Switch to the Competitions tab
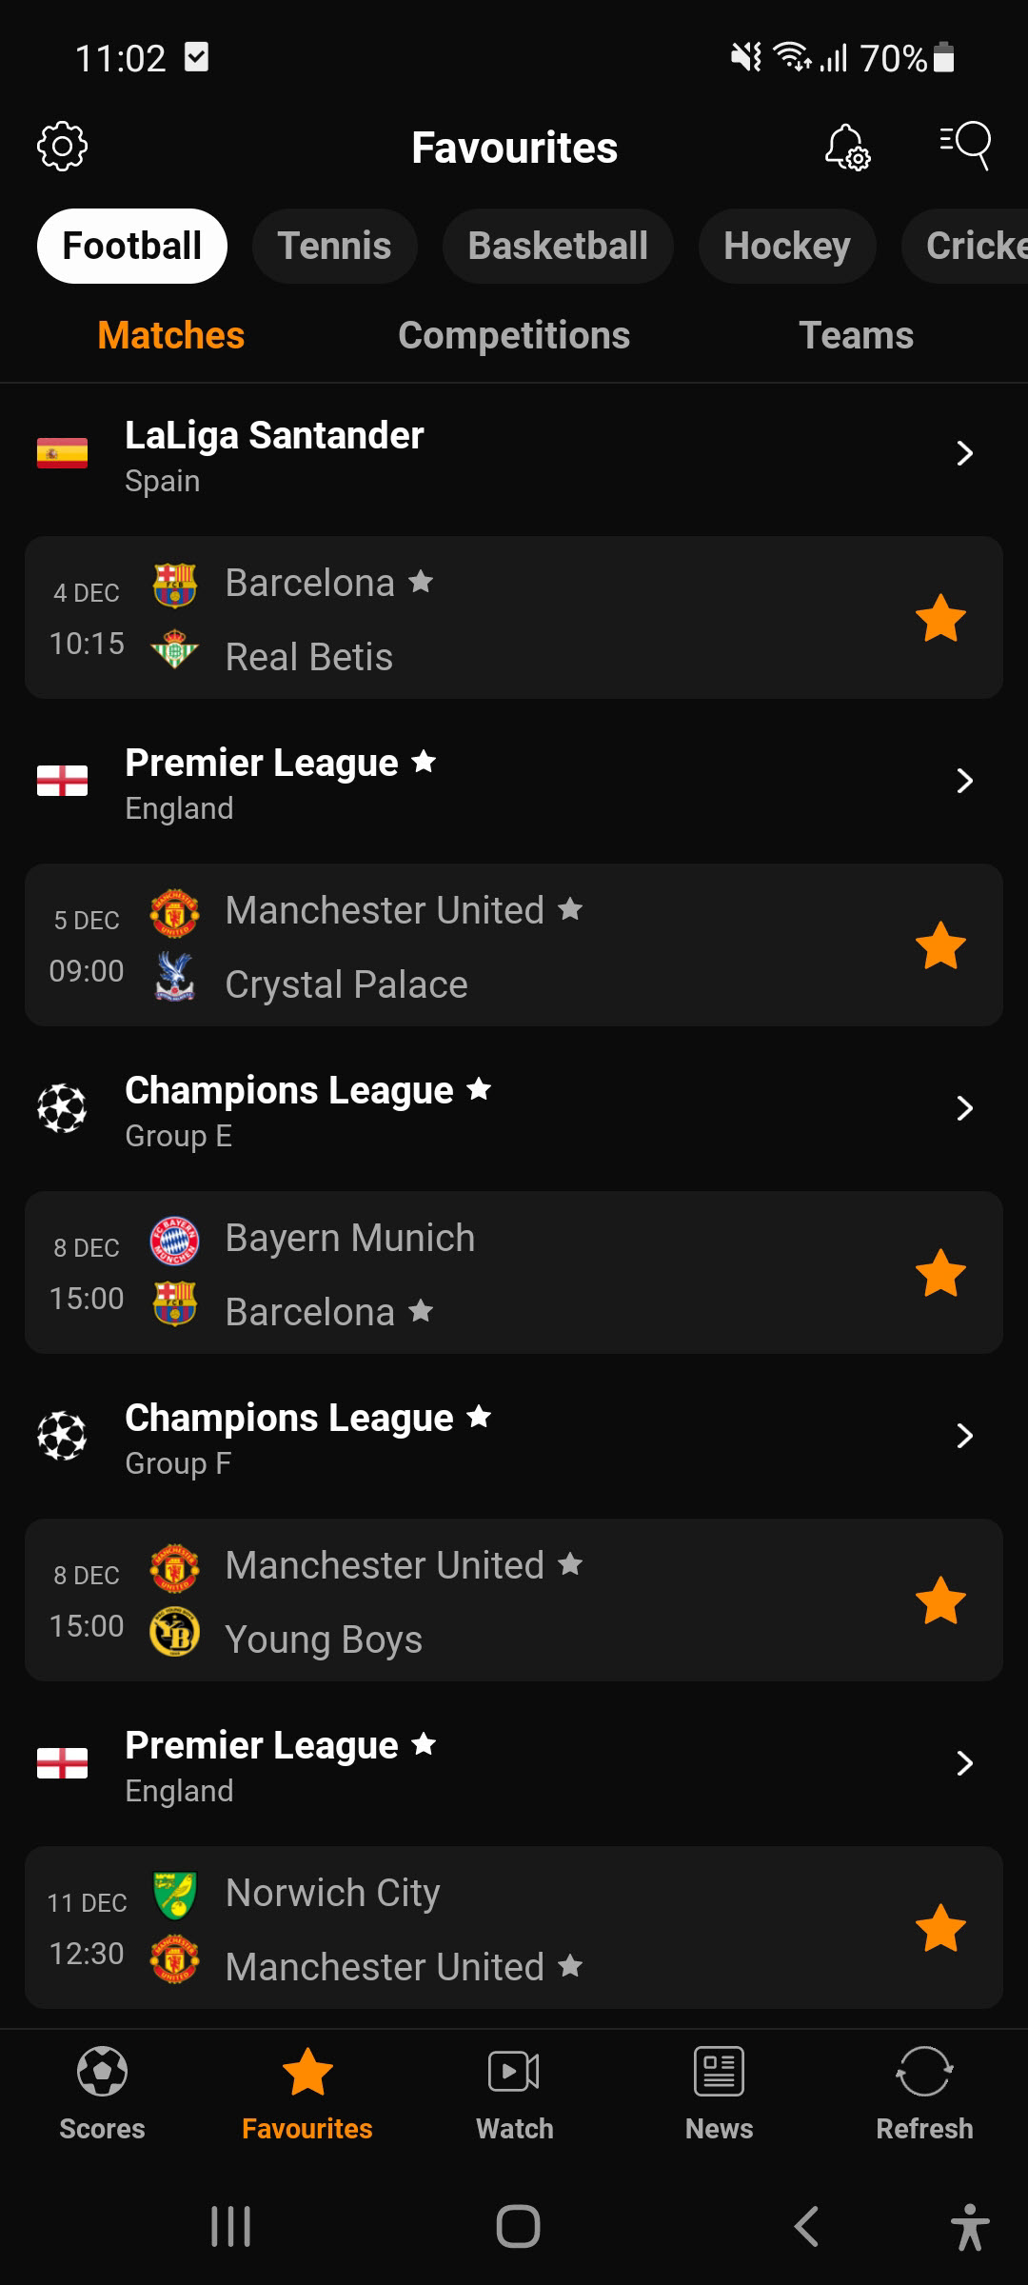Viewport: 1028px width, 2285px height. tap(514, 335)
